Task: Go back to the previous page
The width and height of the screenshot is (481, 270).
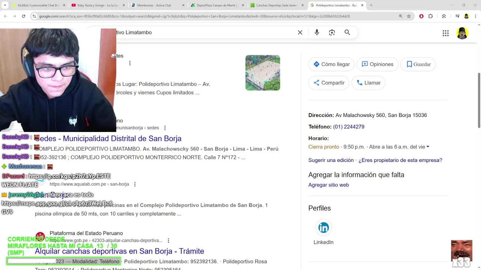Action: [x=5, y=16]
